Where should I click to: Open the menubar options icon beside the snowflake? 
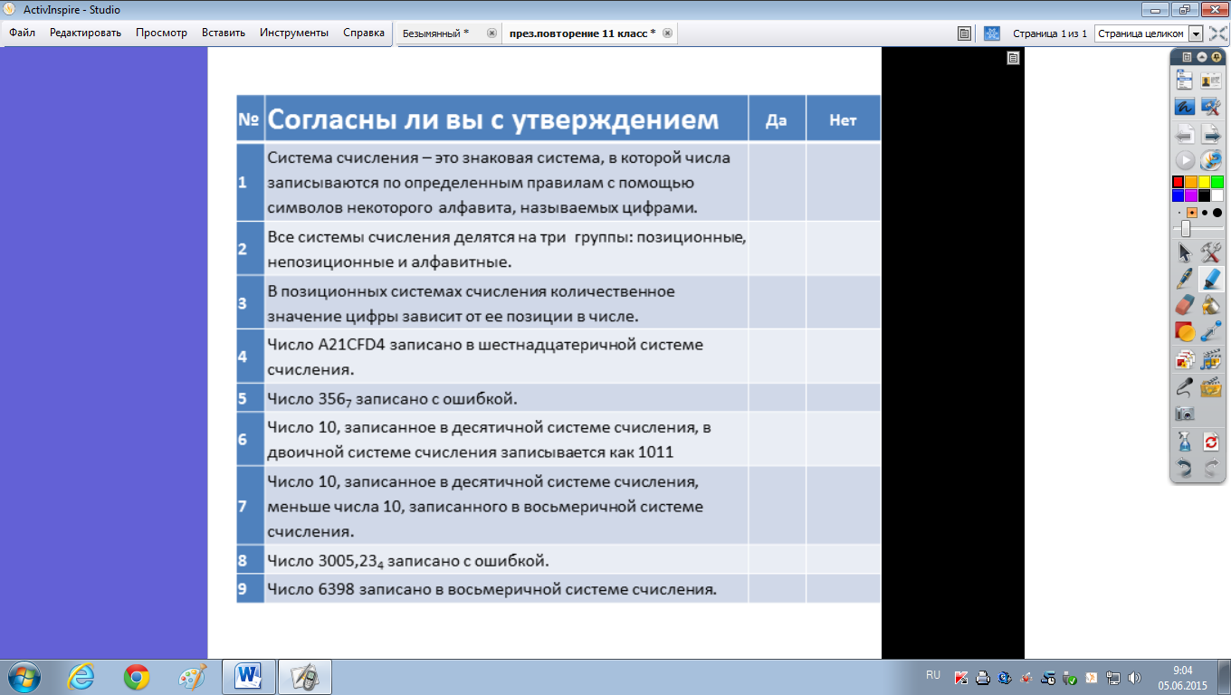(x=965, y=33)
